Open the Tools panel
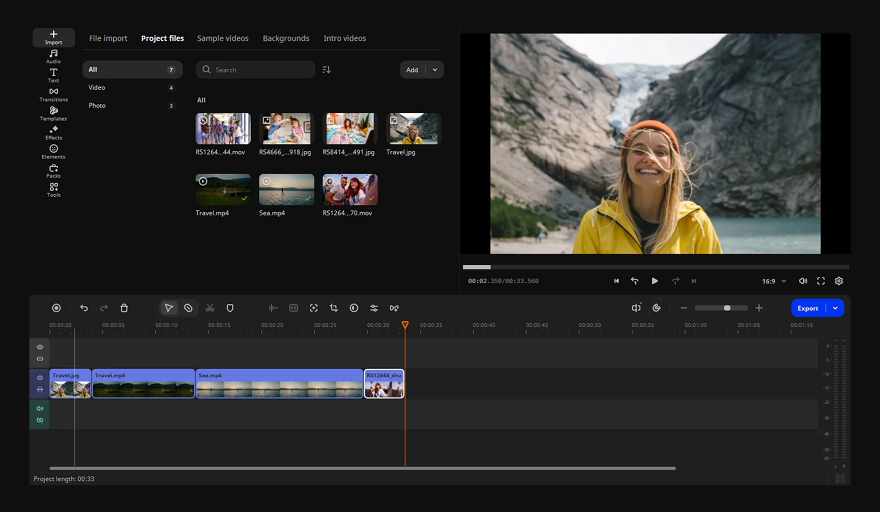Screen dimensions: 880x512 coord(53,190)
